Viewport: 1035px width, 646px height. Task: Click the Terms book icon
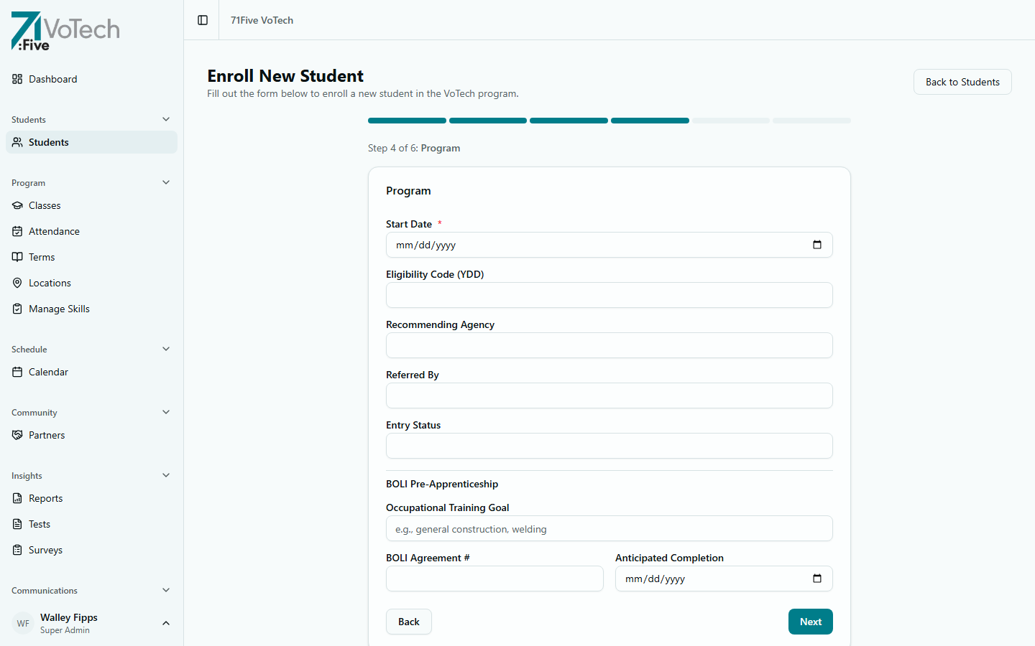pos(17,257)
